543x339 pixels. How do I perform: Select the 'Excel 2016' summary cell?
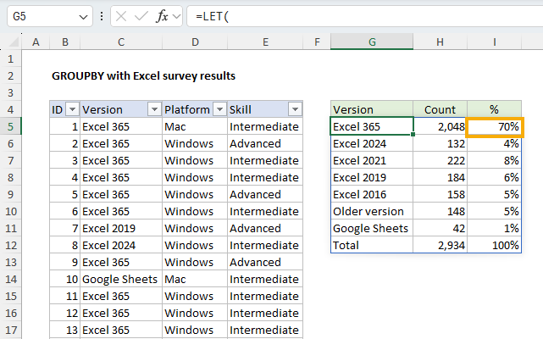pyautogui.click(x=372, y=194)
